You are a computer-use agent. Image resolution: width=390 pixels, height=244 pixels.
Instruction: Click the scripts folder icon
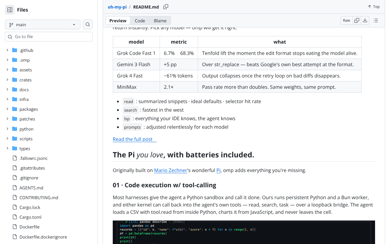tap(15, 138)
